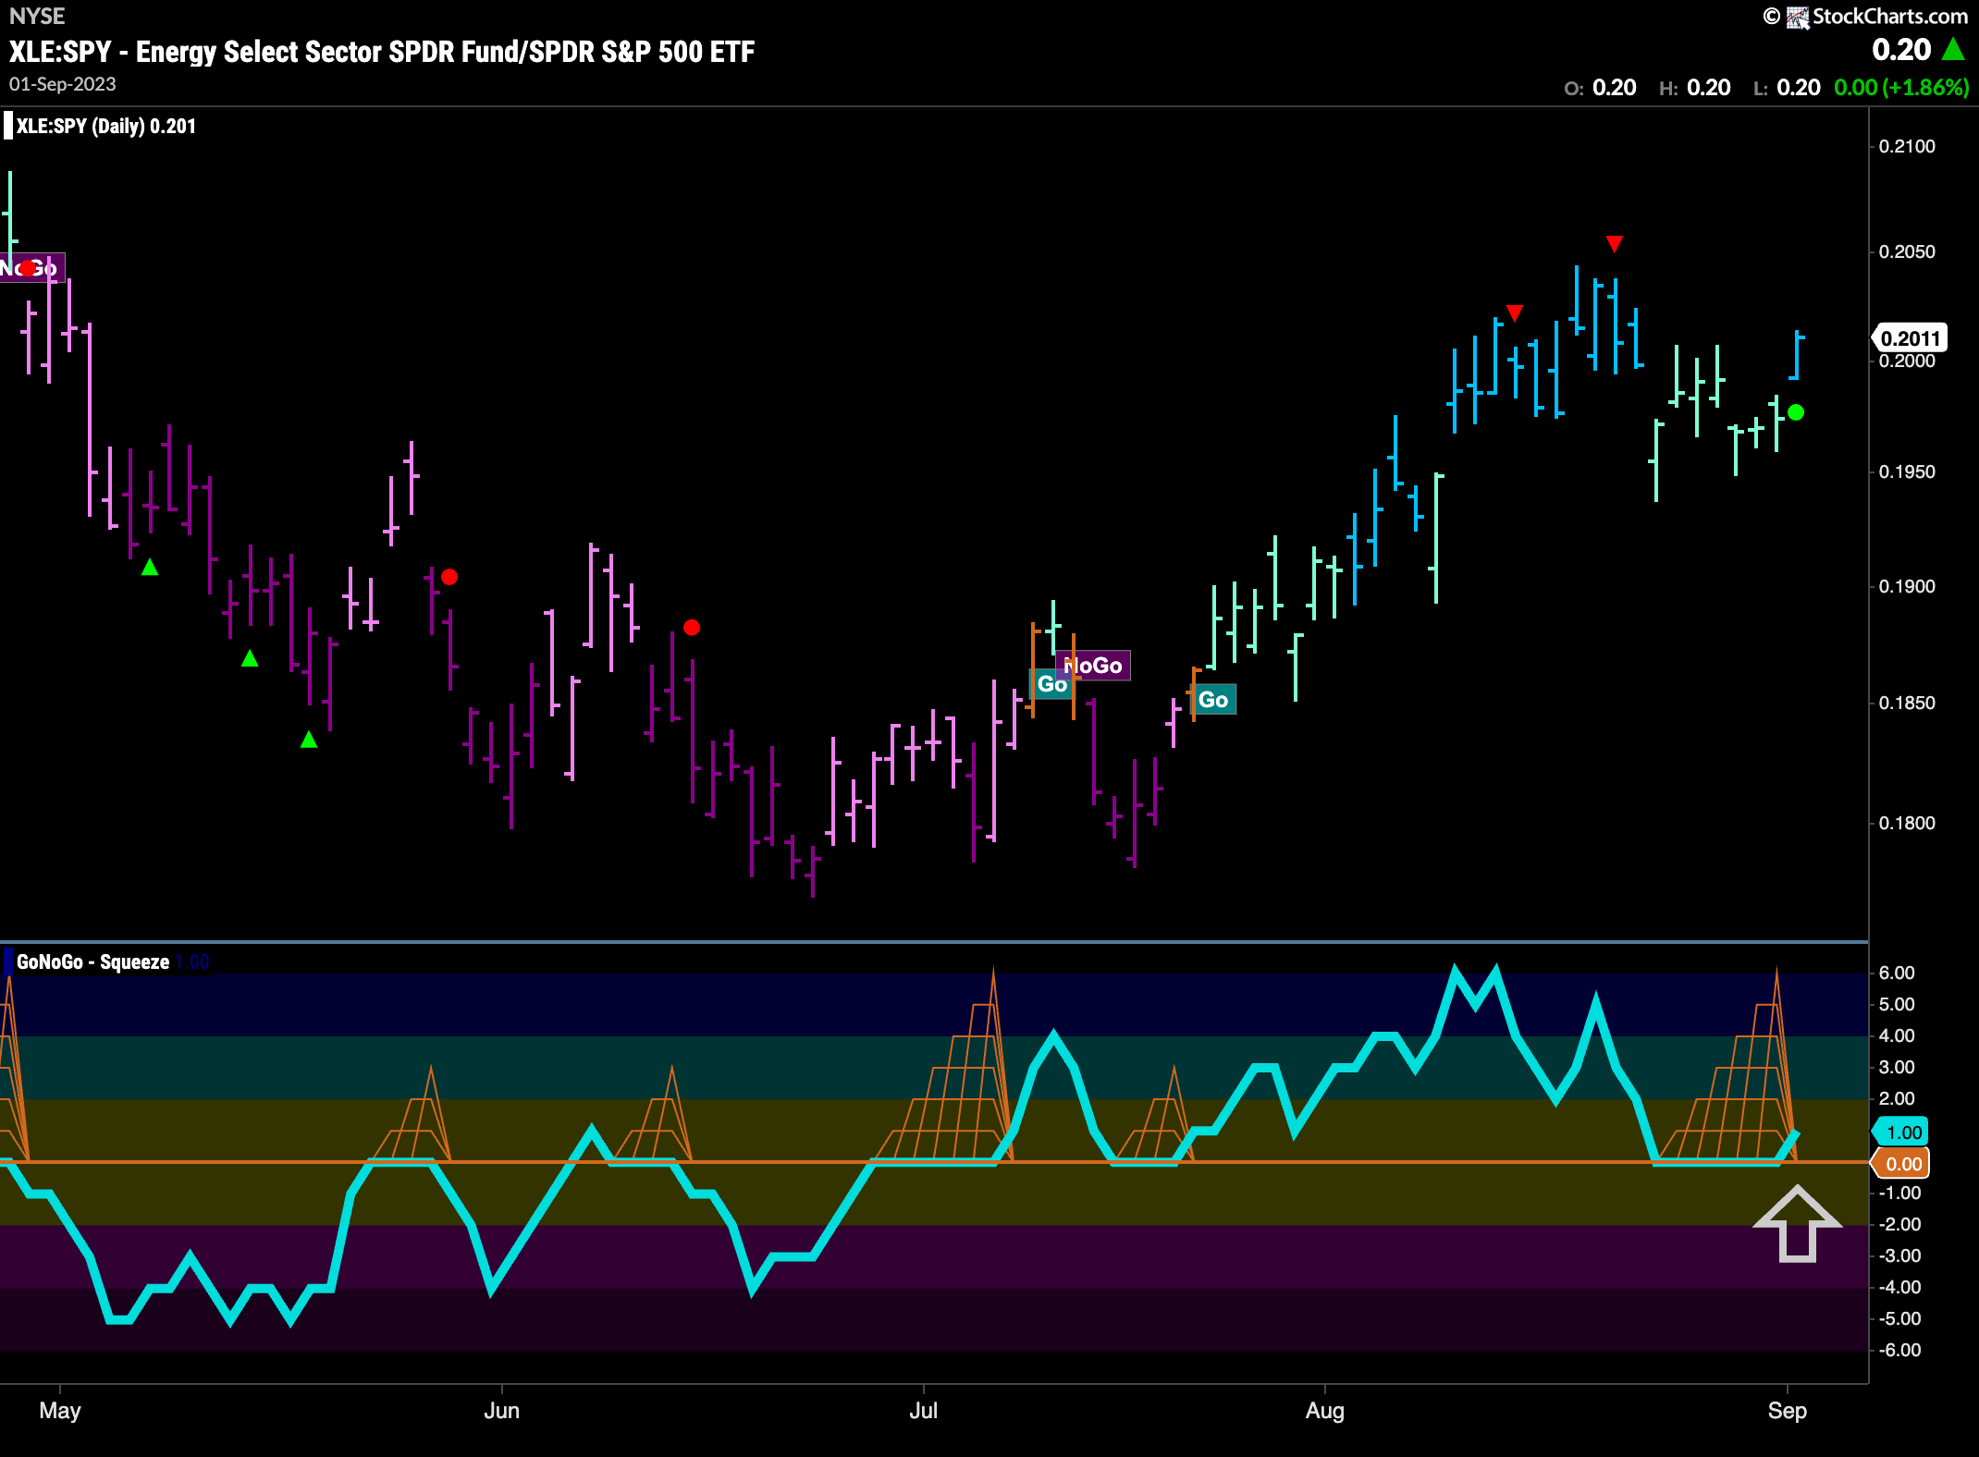Click the first green up-triangle marker in May
Screen dimensions: 1979x1457
coord(150,567)
